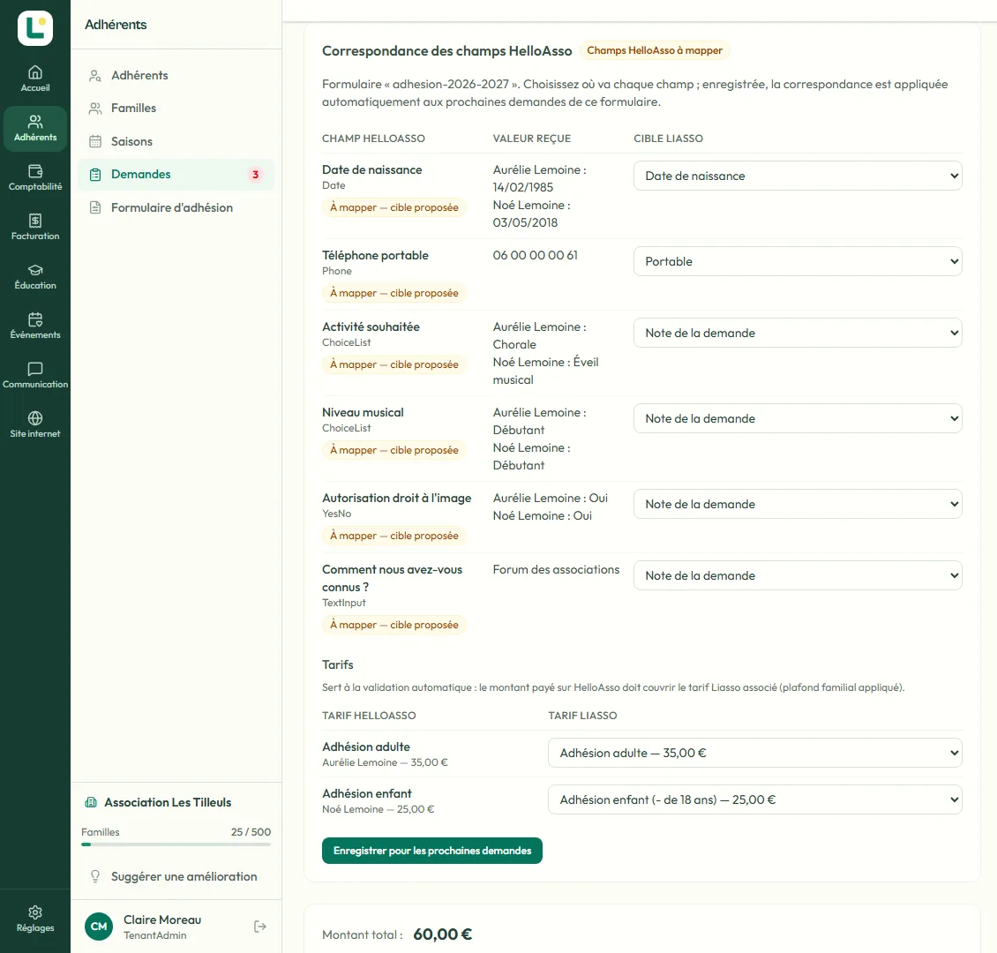The image size is (997, 953).
Task: Click the red 3 badge on Demandes
Action: pos(256,174)
